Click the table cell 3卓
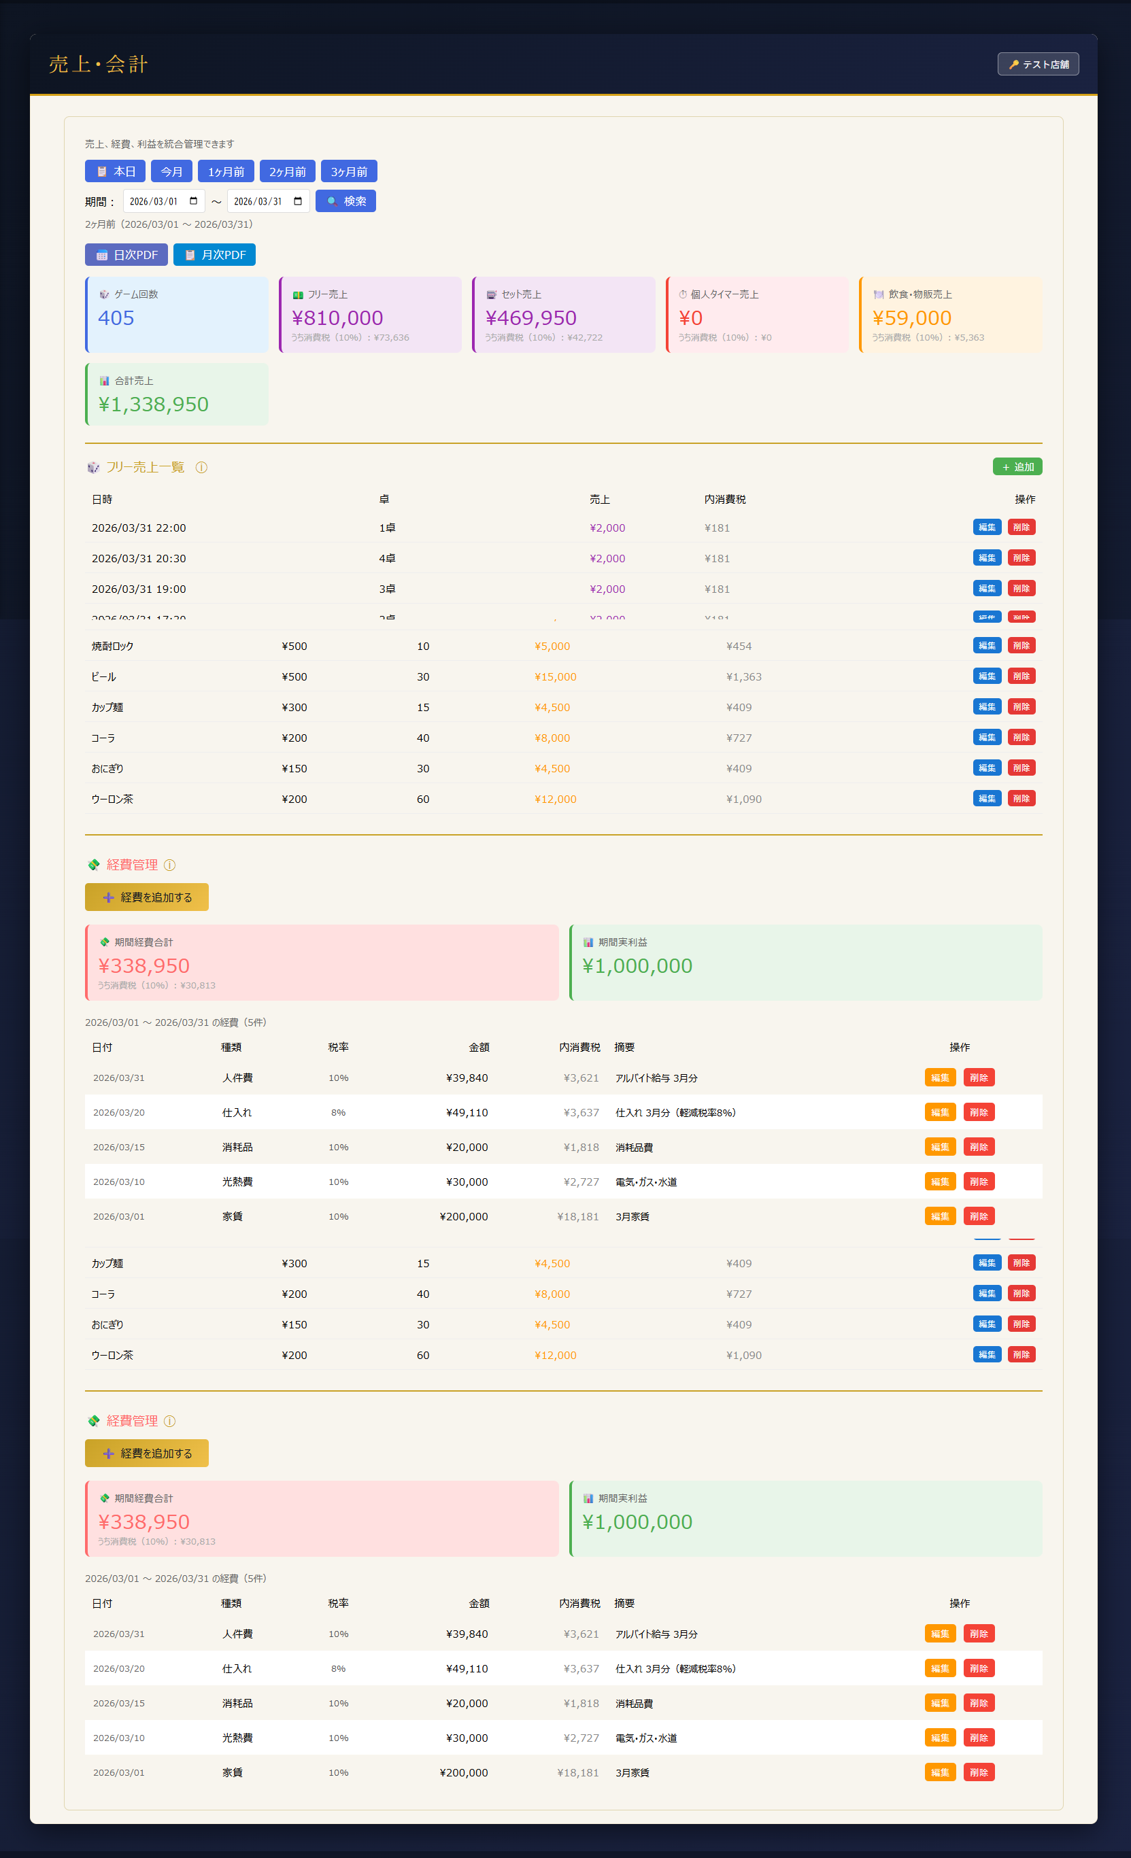The height and width of the screenshot is (1858, 1131). pos(387,589)
